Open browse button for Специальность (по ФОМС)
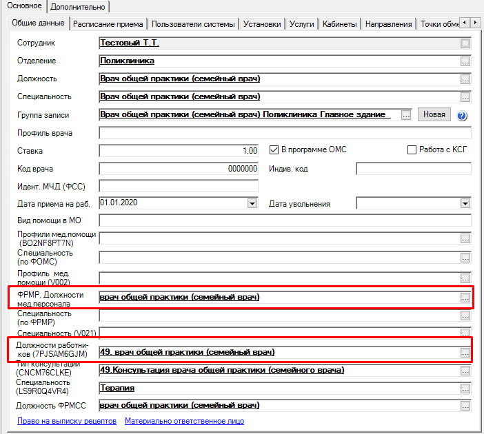This screenshot has height=434, width=484. click(465, 258)
